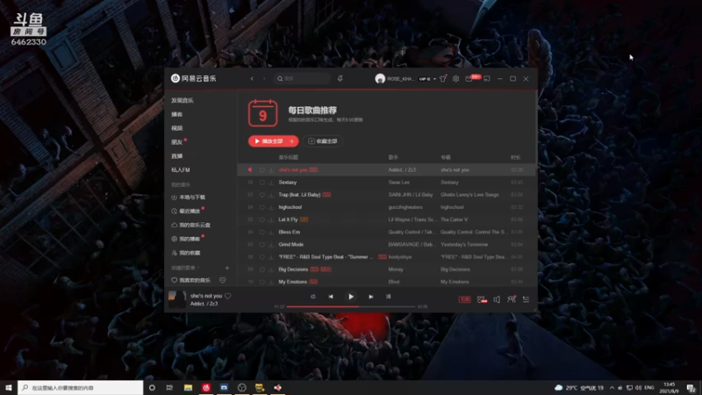The image size is (702, 395).
Task: Open 最近播放 in the sidebar
Action: click(186, 211)
